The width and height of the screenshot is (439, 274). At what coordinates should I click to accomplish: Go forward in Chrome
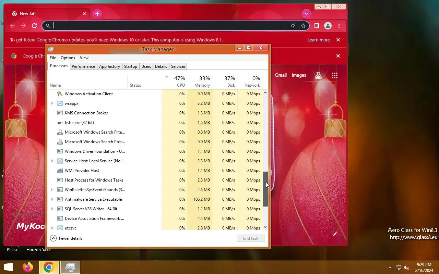23,26
